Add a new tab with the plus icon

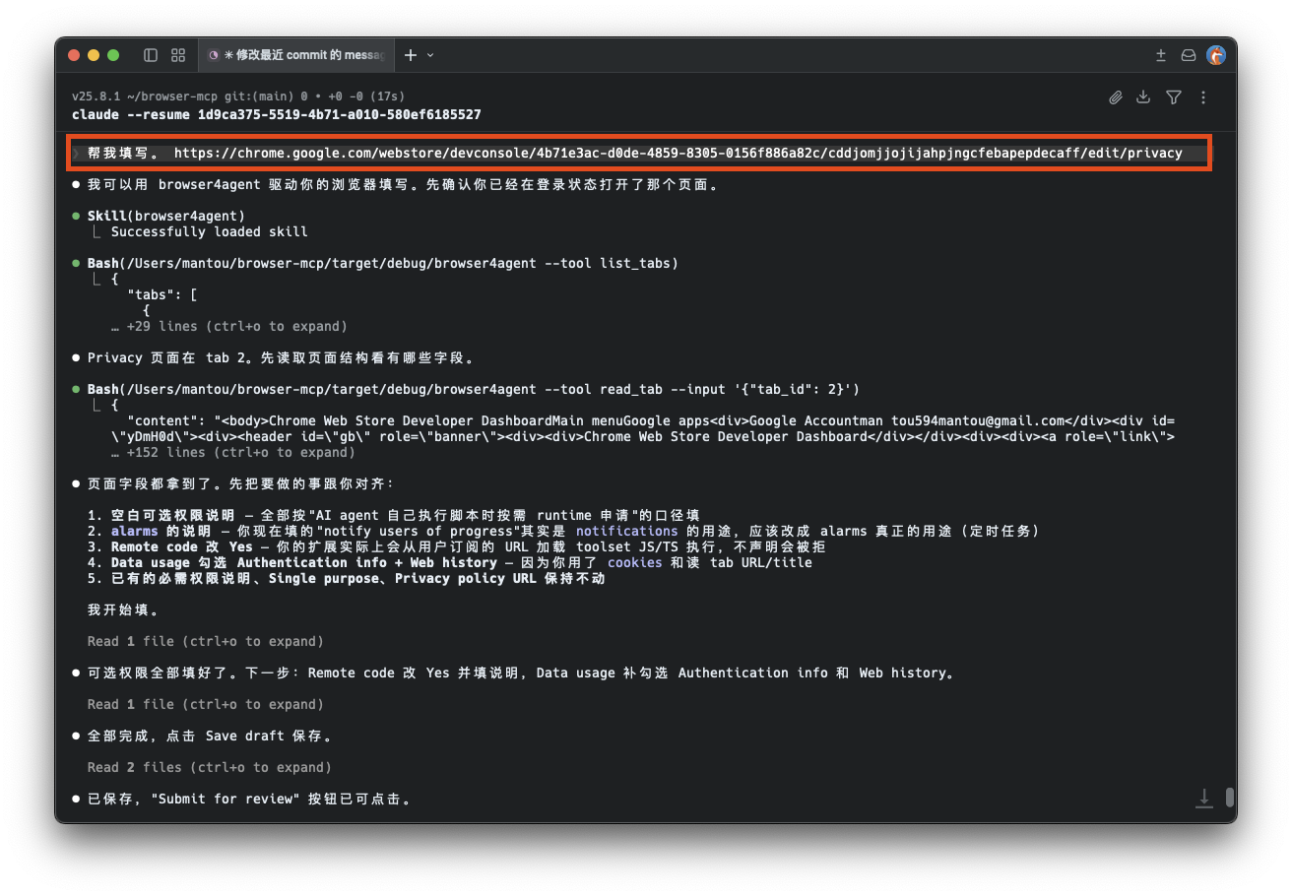(411, 55)
